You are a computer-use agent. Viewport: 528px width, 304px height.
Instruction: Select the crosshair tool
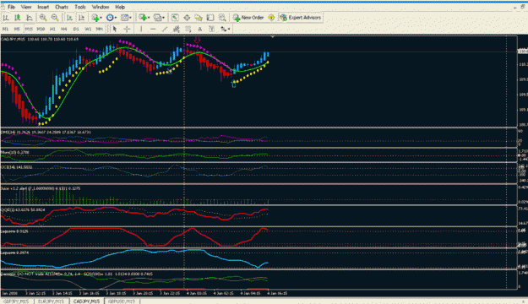click(127, 30)
